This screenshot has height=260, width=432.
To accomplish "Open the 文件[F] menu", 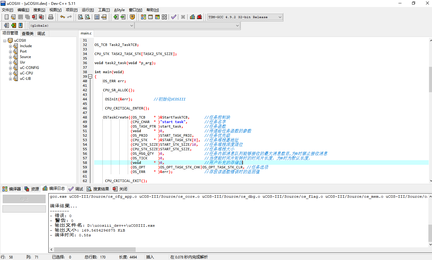I will click(x=8, y=10).
